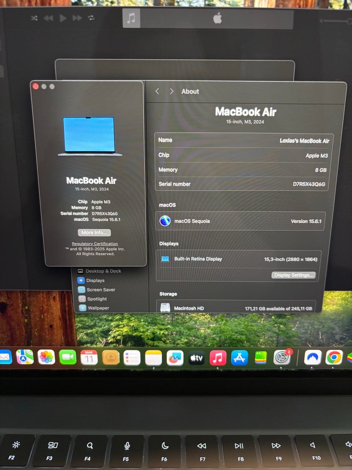Go back in System Settings
Image resolution: width=352 pixels, height=470 pixels.
(x=157, y=91)
